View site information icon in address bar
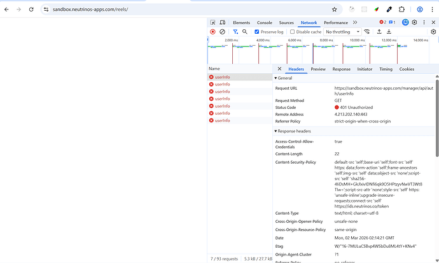Image resolution: width=439 pixels, height=263 pixels. pyautogui.click(x=46, y=10)
